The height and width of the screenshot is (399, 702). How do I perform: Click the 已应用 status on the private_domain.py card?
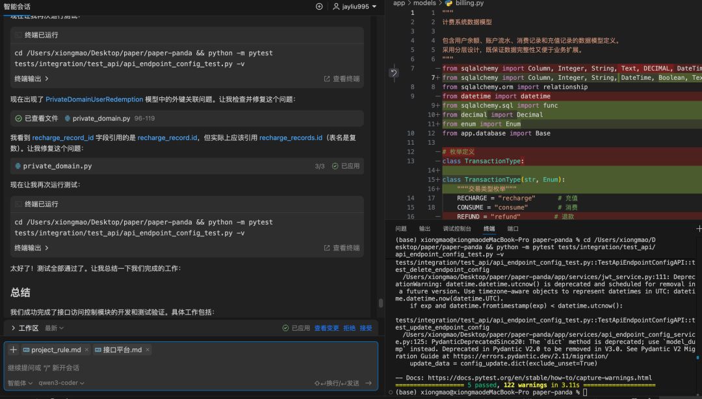click(346, 166)
